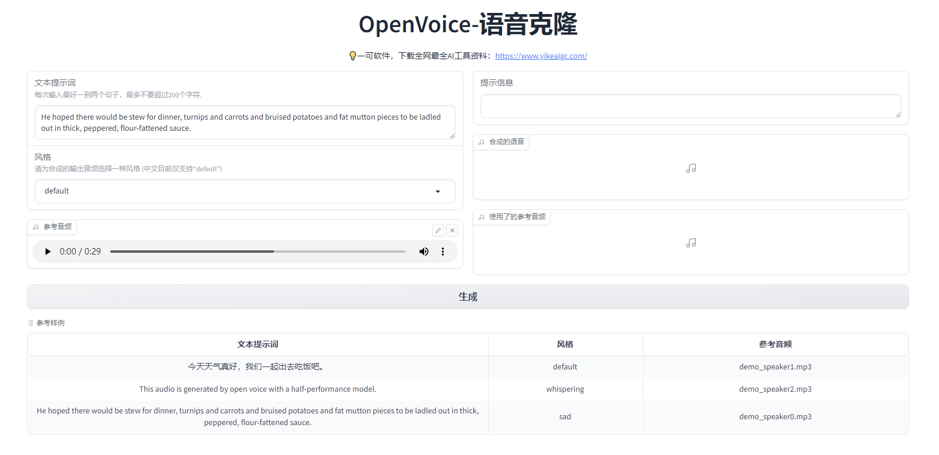Click into the text prompt textarea
Image resolution: width=939 pixels, height=455 pixels.
pyautogui.click(x=245, y=123)
